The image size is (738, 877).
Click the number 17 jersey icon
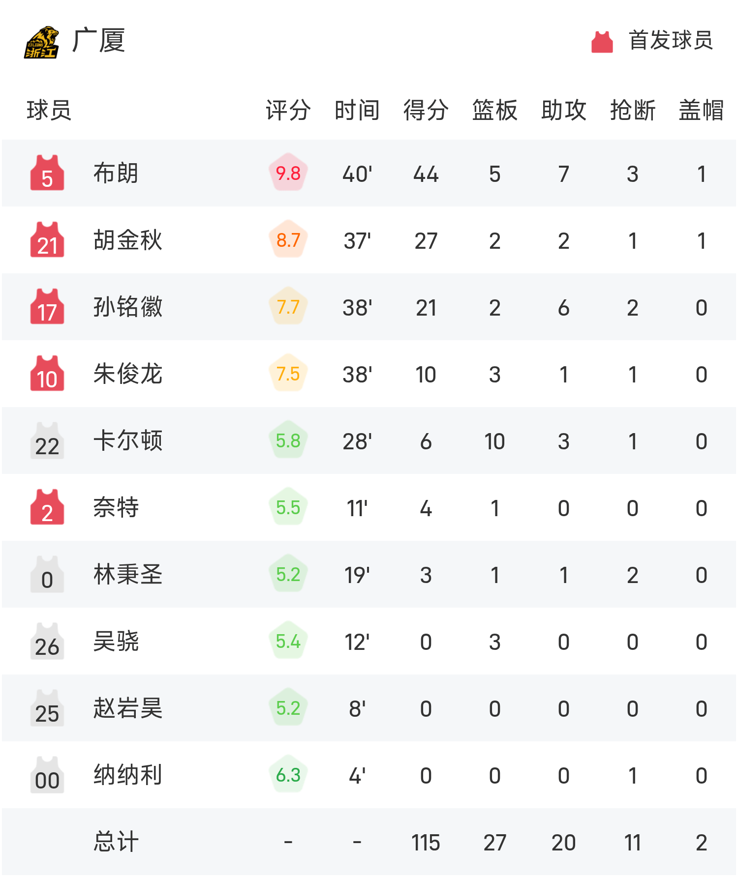pyautogui.click(x=47, y=307)
